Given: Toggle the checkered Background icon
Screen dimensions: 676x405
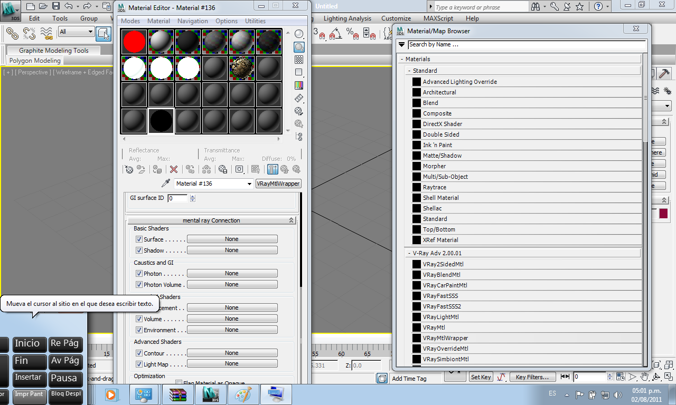Looking at the screenshot, I should click(299, 60).
